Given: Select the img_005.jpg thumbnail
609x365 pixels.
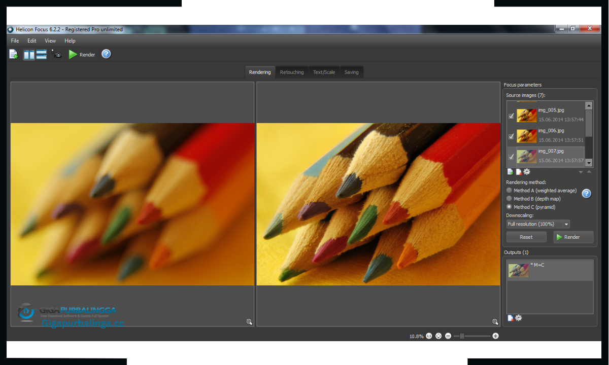Looking at the screenshot, I should 527,116.
